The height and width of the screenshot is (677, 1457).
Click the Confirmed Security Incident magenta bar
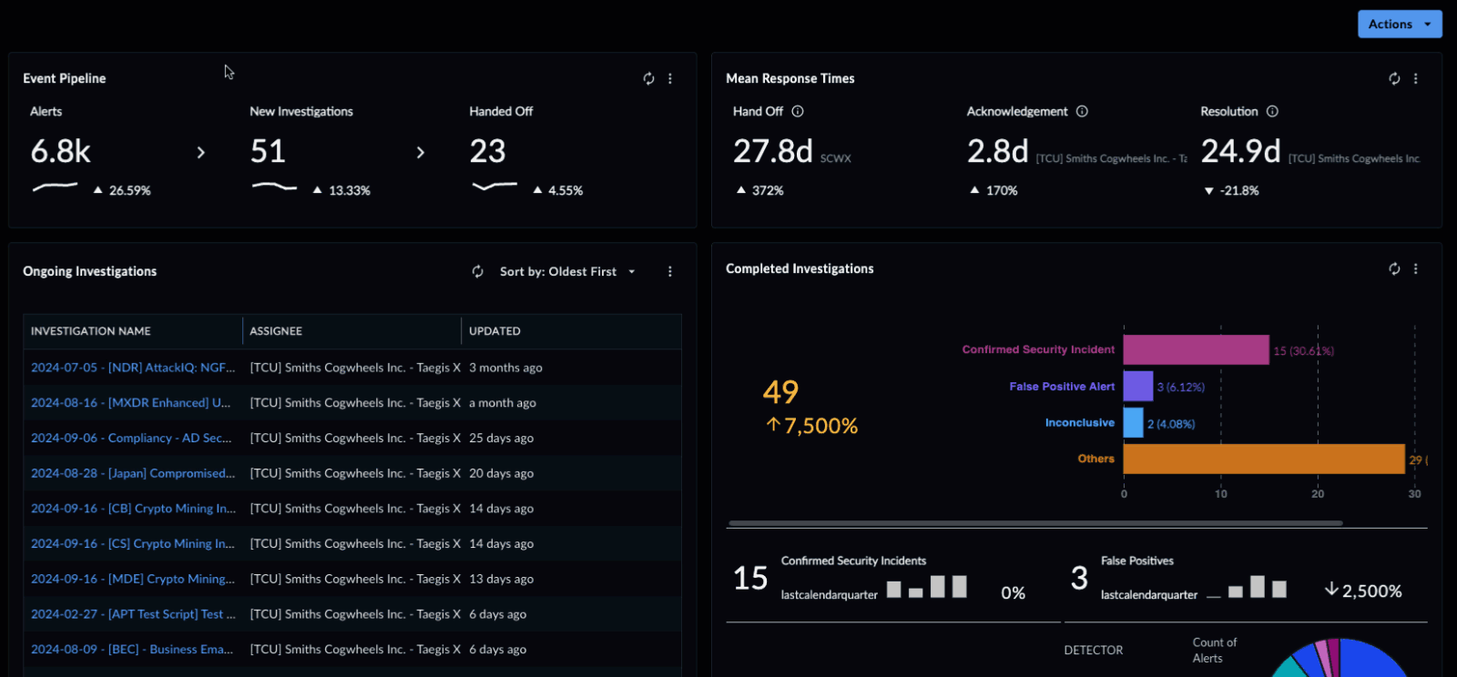1196,349
